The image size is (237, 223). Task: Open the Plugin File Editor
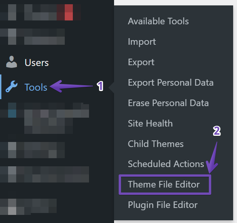(163, 205)
